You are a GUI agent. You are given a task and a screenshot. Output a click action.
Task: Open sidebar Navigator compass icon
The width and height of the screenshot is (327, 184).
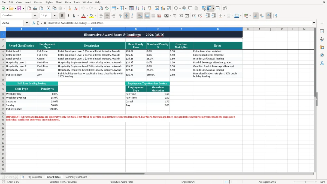(322, 55)
